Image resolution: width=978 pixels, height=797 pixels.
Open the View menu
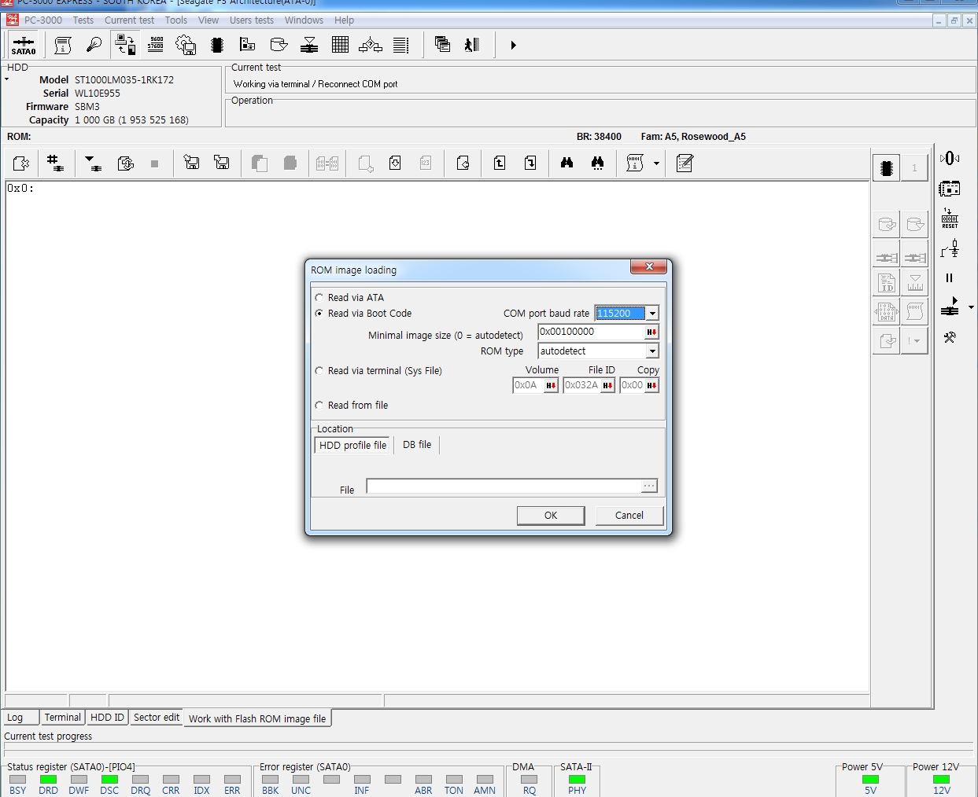(x=209, y=20)
